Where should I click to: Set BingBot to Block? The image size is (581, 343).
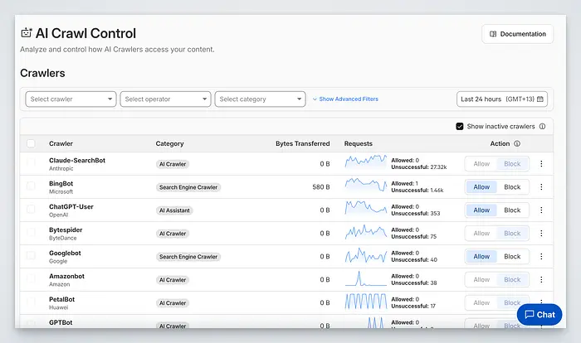click(x=512, y=187)
